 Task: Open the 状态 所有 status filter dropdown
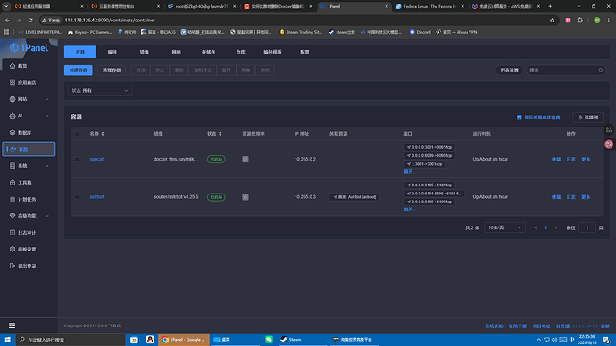click(100, 91)
